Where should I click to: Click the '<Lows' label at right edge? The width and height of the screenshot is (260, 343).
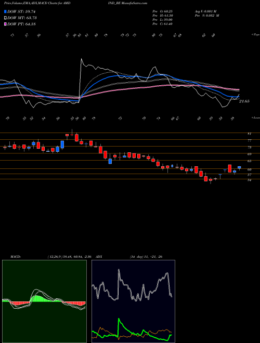pos(255,117)
